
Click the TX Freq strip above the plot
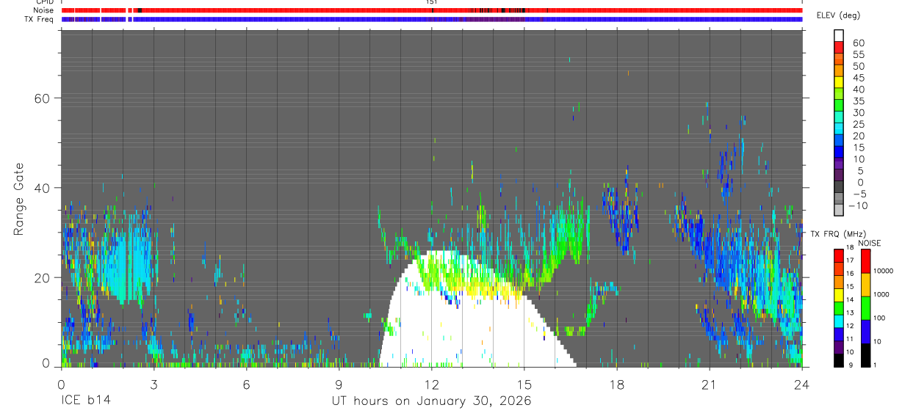[432, 19]
